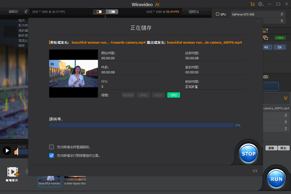
Task: Click the export file name ending _60FPS.mp4
Action: click(205, 42)
